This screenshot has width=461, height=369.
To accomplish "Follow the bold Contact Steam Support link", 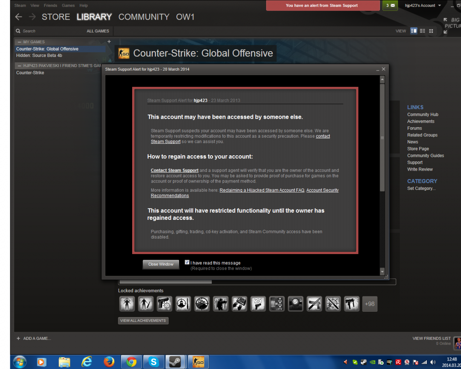I will [175, 170].
